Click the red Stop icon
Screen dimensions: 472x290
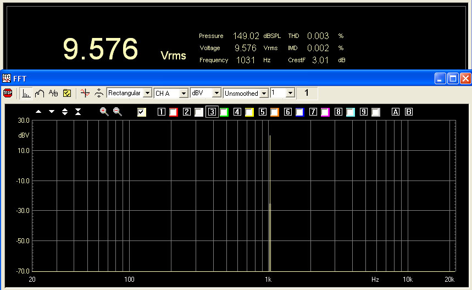(x=8, y=93)
